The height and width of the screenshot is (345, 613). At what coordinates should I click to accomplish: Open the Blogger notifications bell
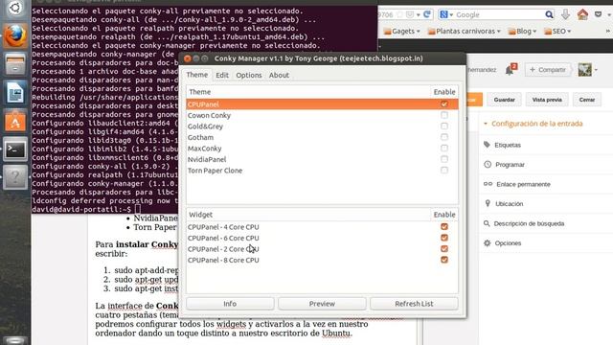click(510, 70)
